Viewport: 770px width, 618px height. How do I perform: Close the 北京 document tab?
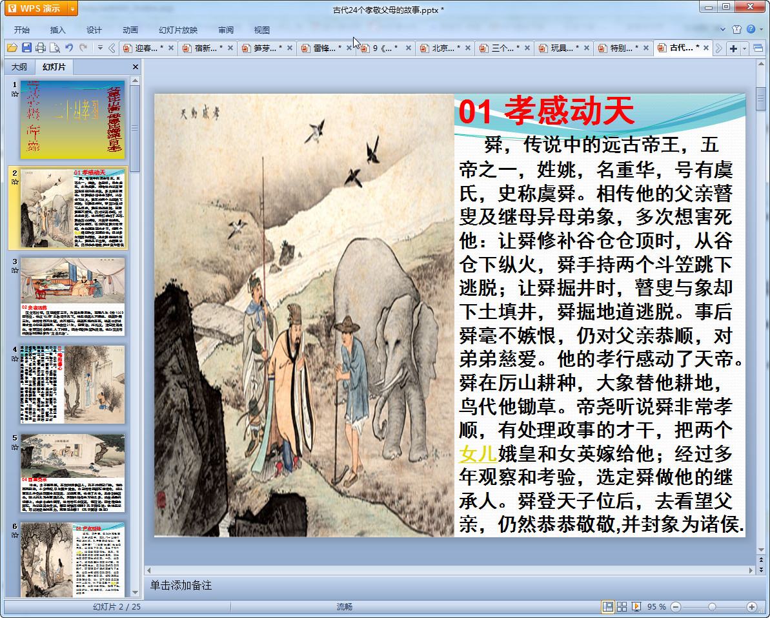pos(467,48)
